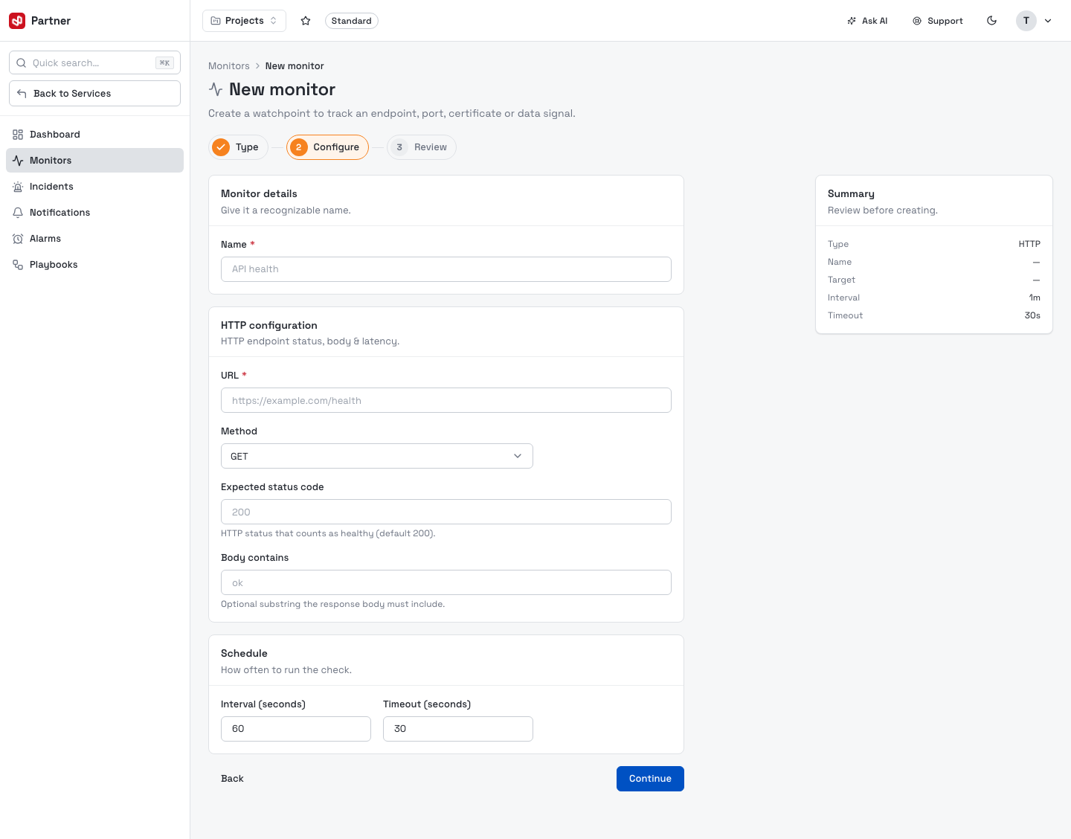The width and height of the screenshot is (1071, 839).
Task: Click the 30s Timeout value in Summary
Action: coord(1032,315)
